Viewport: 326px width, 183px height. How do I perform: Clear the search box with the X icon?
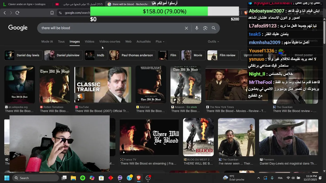pyautogui.click(x=186, y=28)
